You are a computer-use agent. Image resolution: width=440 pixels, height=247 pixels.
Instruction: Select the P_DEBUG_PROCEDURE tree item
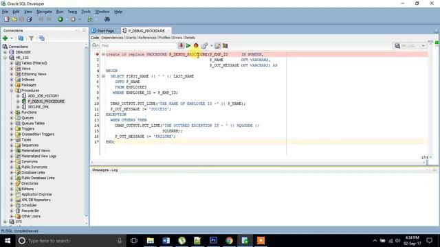tap(46, 102)
